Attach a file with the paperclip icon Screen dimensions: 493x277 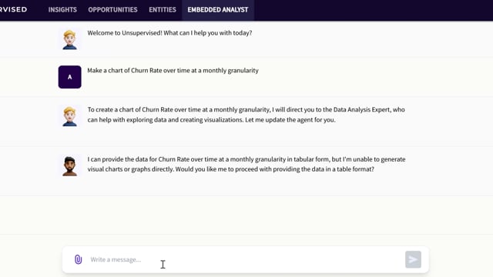[x=78, y=259]
